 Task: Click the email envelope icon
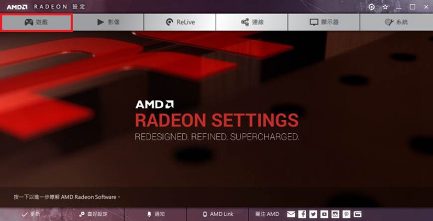(x=291, y=214)
